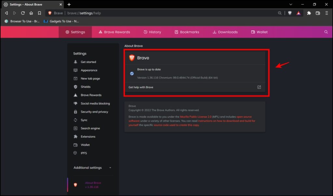Open About Brave v 1.36.116 link
The width and height of the screenshot is (333, 196).
(93, 185)
